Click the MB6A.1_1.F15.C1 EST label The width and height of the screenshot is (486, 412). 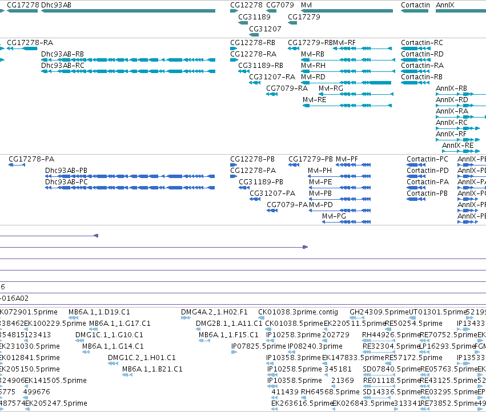(228, 335)
